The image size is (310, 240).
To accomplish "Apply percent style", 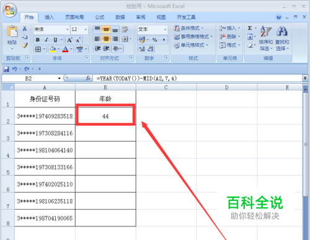I will click(x=154, y=40).
